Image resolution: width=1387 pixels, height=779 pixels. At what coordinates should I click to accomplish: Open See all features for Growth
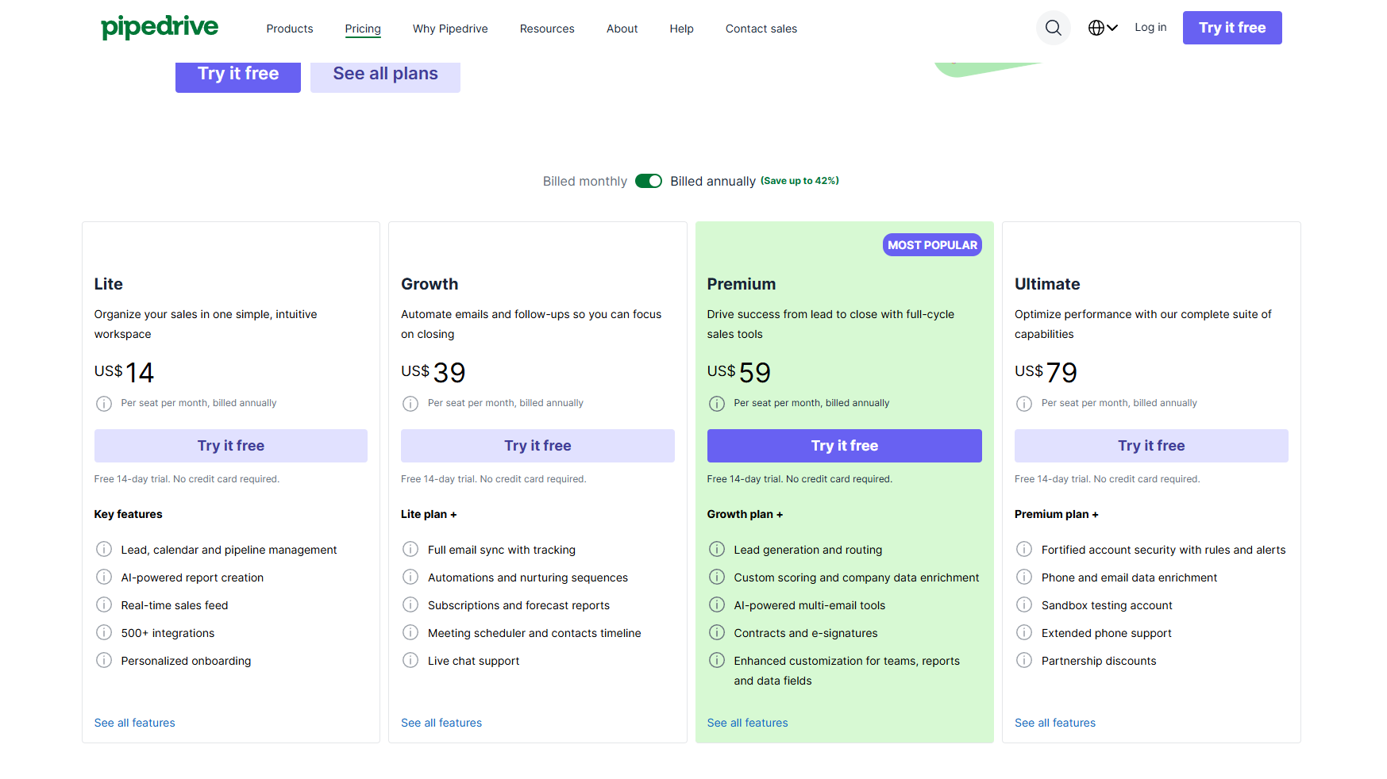tap(441, 723)
